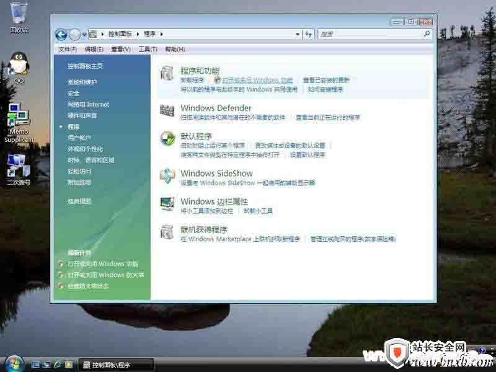Image resolution: width=496 pixels, height=372 pixels.
Task: Select 网络和 Internet in the sidebar
Action: coord(88,104)
